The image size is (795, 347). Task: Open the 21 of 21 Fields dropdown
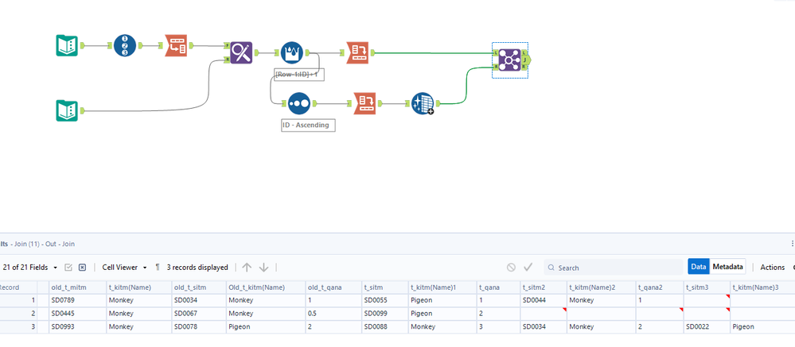coord(30,267)
